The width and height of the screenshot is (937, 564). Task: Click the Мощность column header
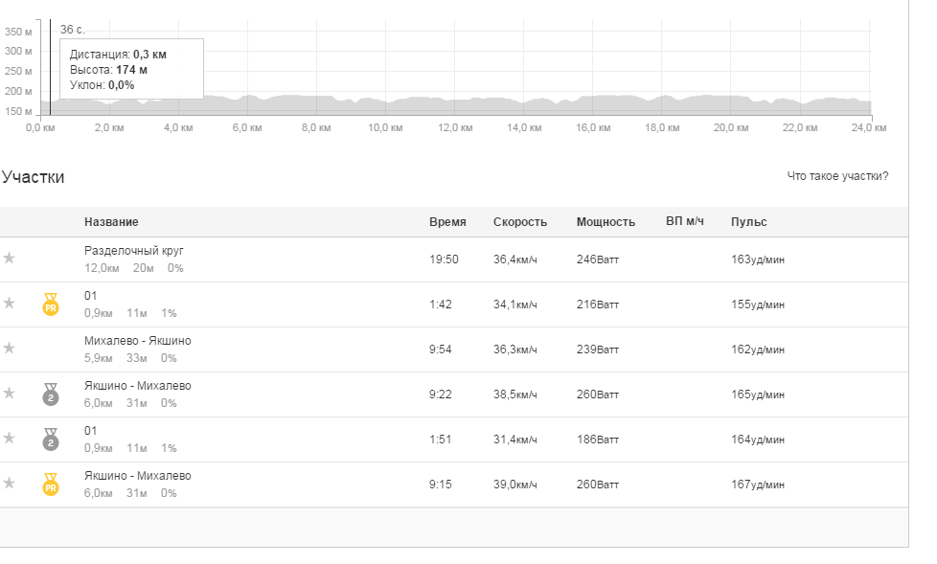click(x=606, y=221)
